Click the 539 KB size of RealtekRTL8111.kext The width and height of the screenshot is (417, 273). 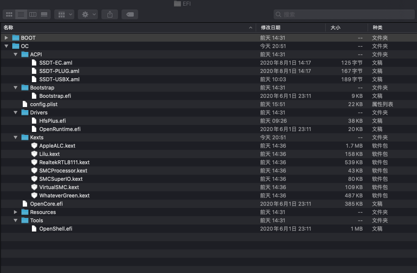click(x=354, y=162)
